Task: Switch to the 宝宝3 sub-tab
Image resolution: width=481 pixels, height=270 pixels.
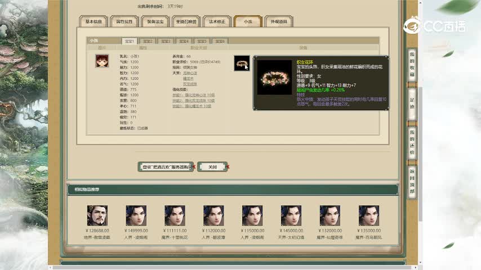Action: coord(166,41)
